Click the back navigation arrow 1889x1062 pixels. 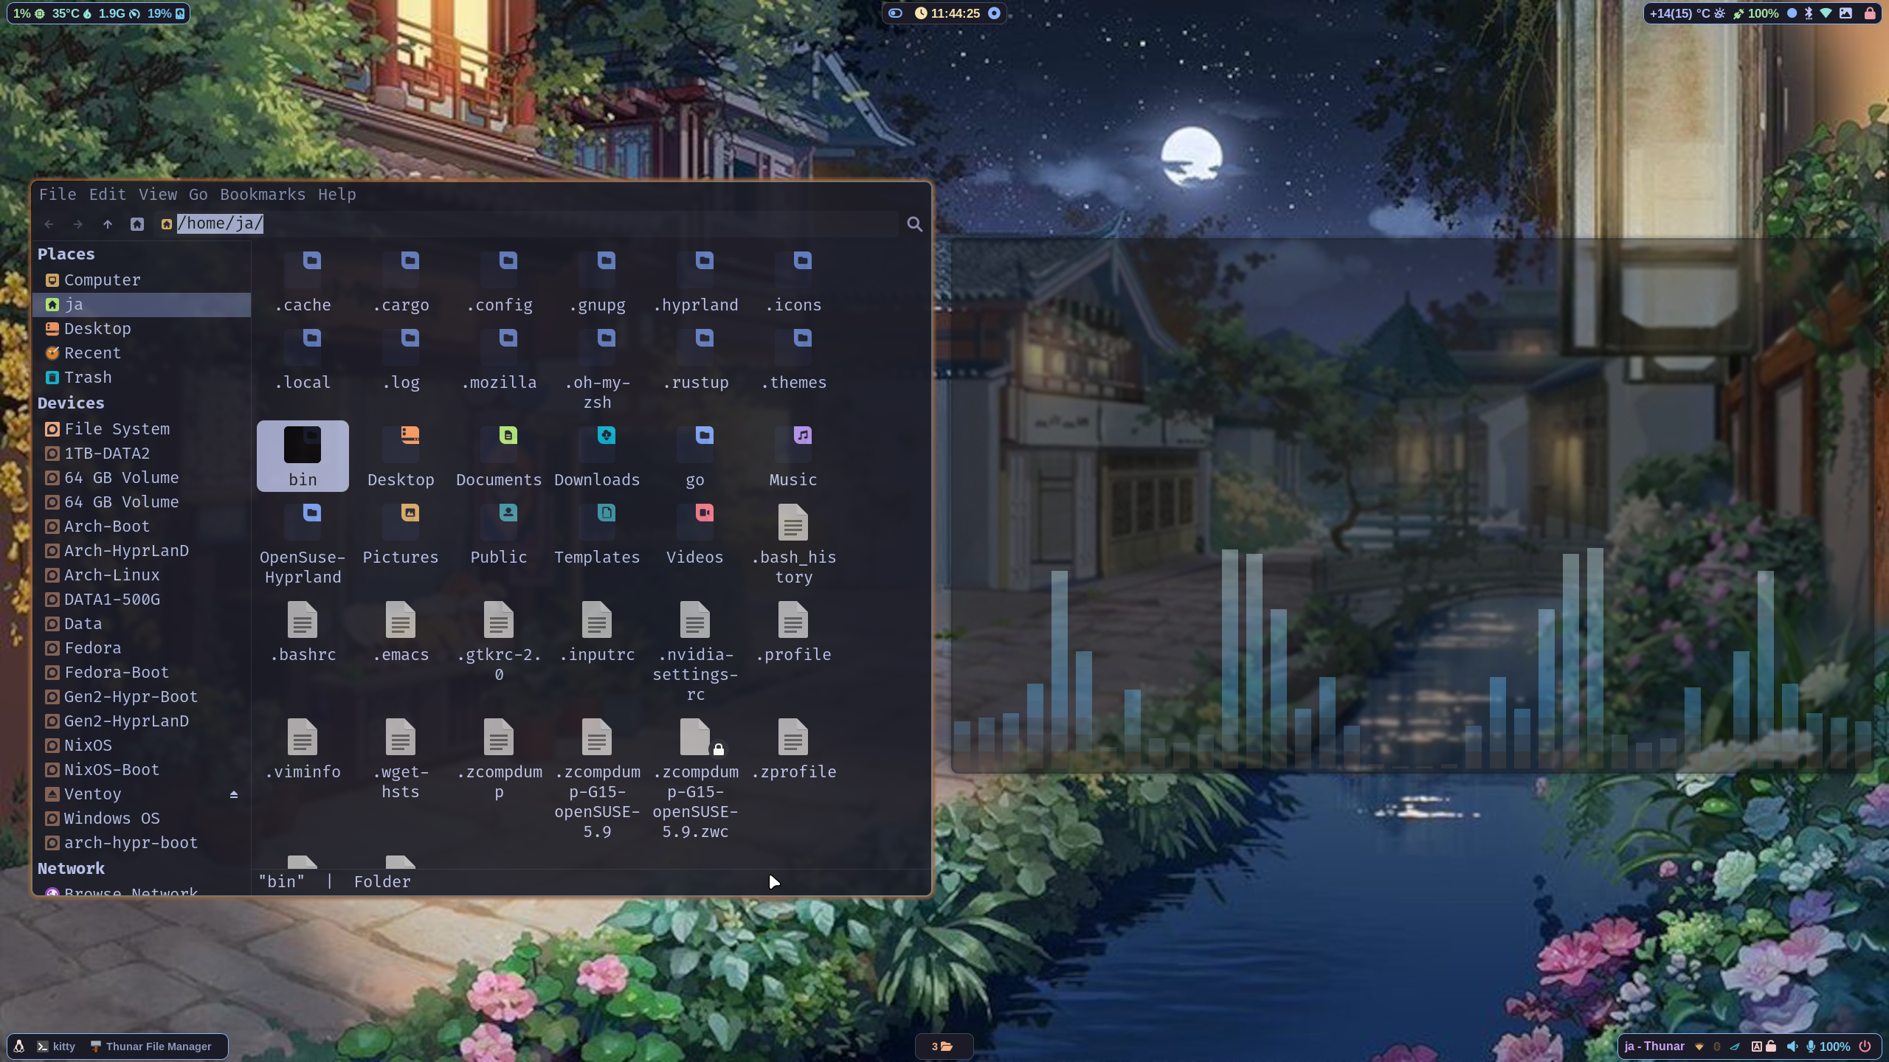[49, 224]
